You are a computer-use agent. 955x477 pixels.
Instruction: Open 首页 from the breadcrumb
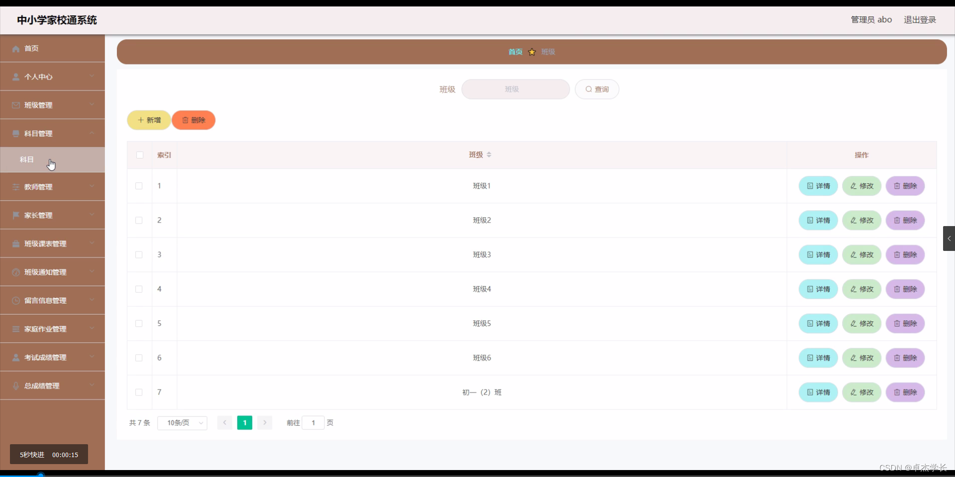[x=515, y=52]
